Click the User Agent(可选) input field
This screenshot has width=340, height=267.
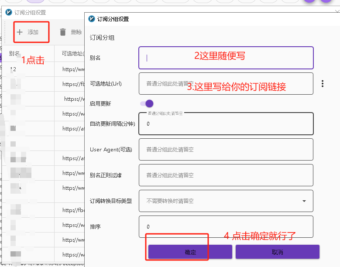coord(226,150)
